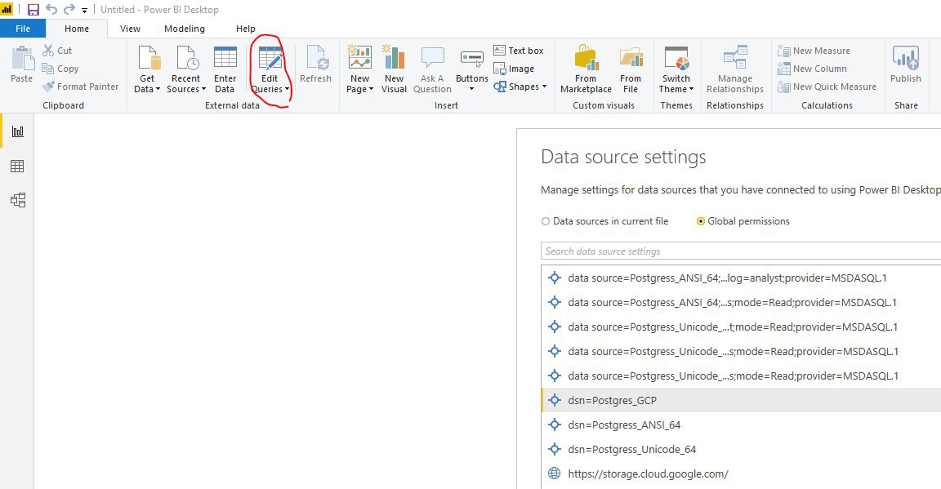This screenshot has width=941, height=489.
Task: Click the Manage Relationships icon
Action: point(735,58)
